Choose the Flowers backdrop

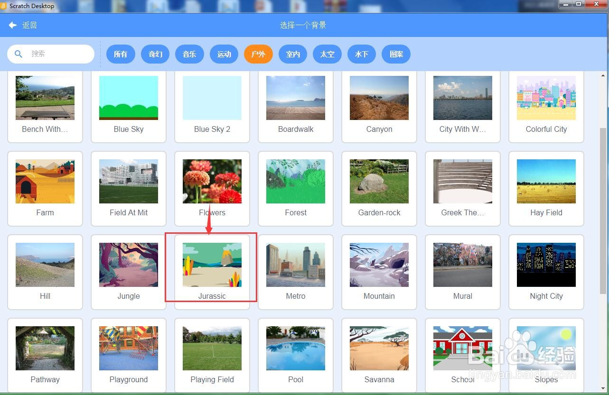pos(212,188)
